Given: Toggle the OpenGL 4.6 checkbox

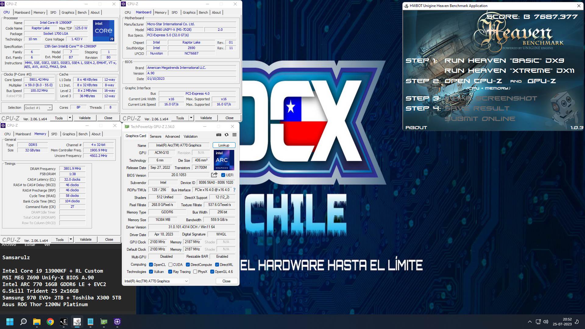Looking at the screenshot, I should click(212, 272).
